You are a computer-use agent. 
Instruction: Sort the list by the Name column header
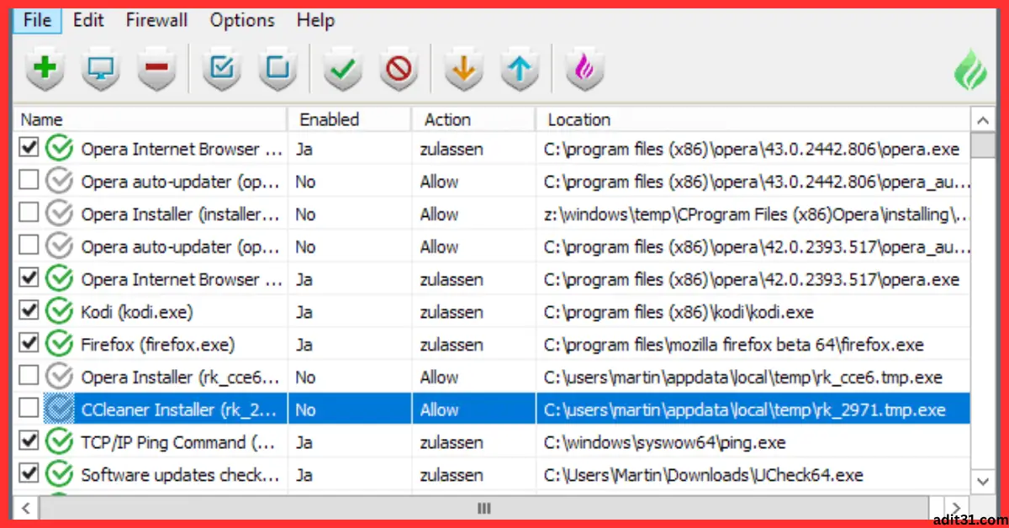(x=151, y=119)
